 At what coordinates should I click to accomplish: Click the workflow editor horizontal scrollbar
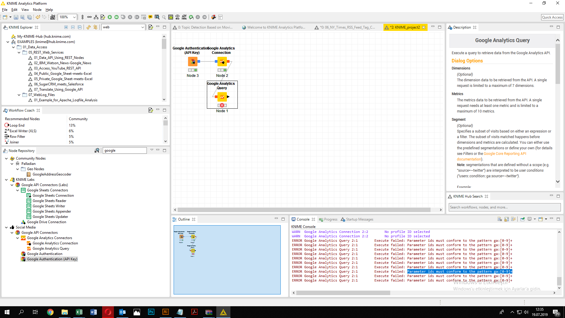point(304,210)
